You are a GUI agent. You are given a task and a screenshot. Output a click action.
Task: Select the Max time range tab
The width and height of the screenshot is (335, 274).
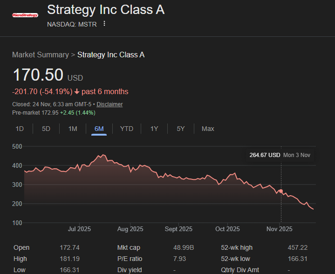point(208,129)
